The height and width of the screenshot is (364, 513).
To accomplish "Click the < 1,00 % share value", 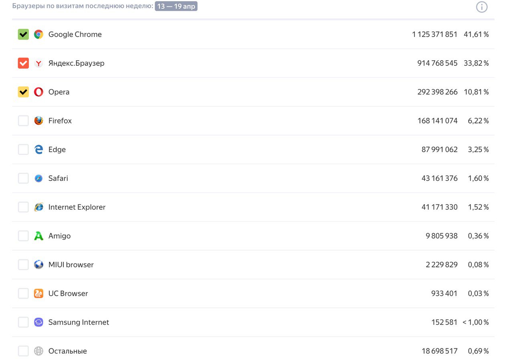I will [x=476, y=322].
